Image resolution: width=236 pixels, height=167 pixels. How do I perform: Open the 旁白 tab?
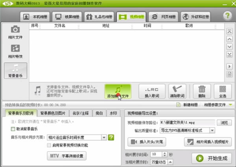click(x=99, y=113)
